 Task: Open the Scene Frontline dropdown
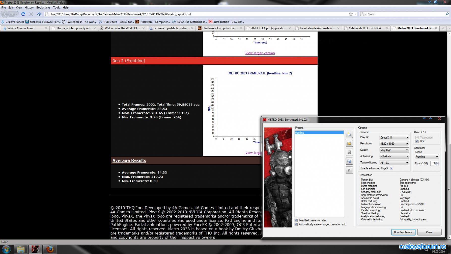(427, 157)
